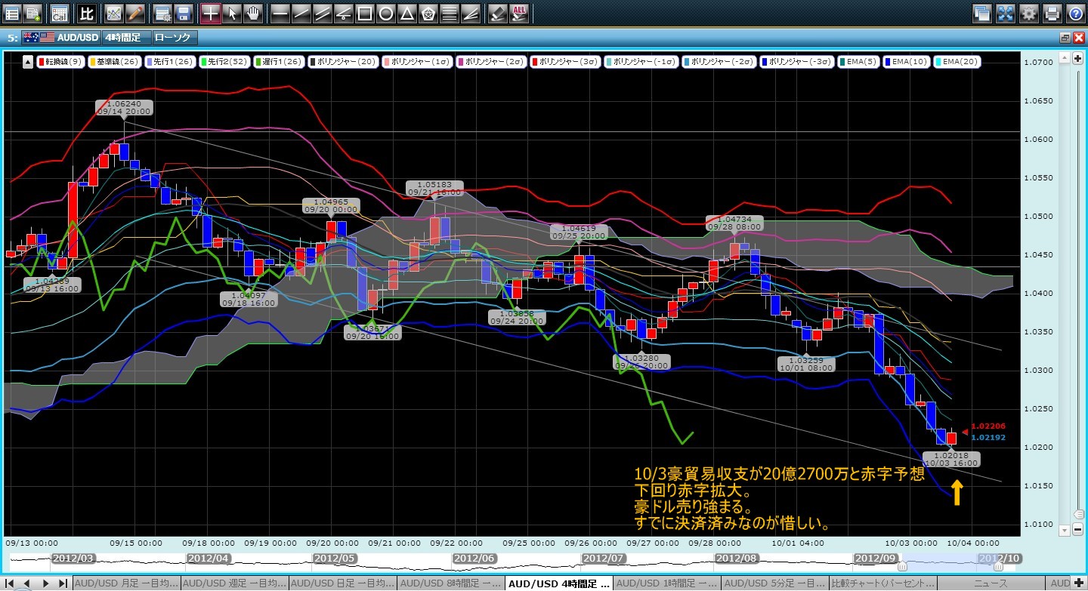Screen dimensions: 1088x591
Task: Click the right handle of timeline range slider
Action: tap(998, 565)
